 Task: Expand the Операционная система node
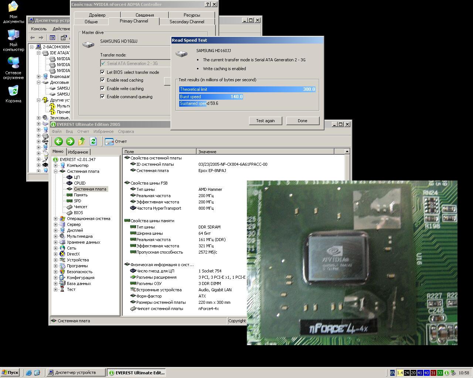[56, 219]
